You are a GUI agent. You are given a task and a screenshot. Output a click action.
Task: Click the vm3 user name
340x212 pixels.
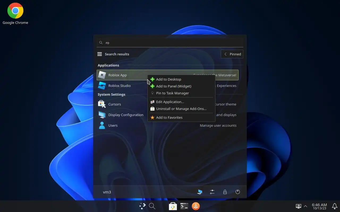107,192
